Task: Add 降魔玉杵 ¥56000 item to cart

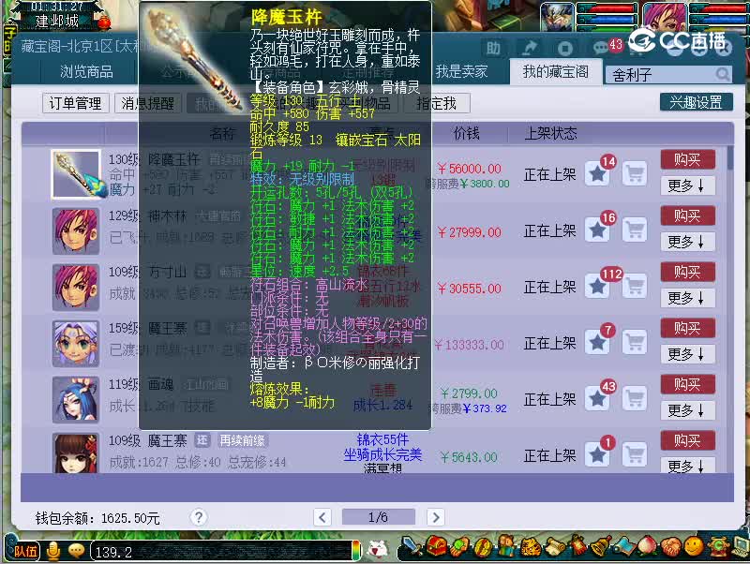Action: pos(635,173)
